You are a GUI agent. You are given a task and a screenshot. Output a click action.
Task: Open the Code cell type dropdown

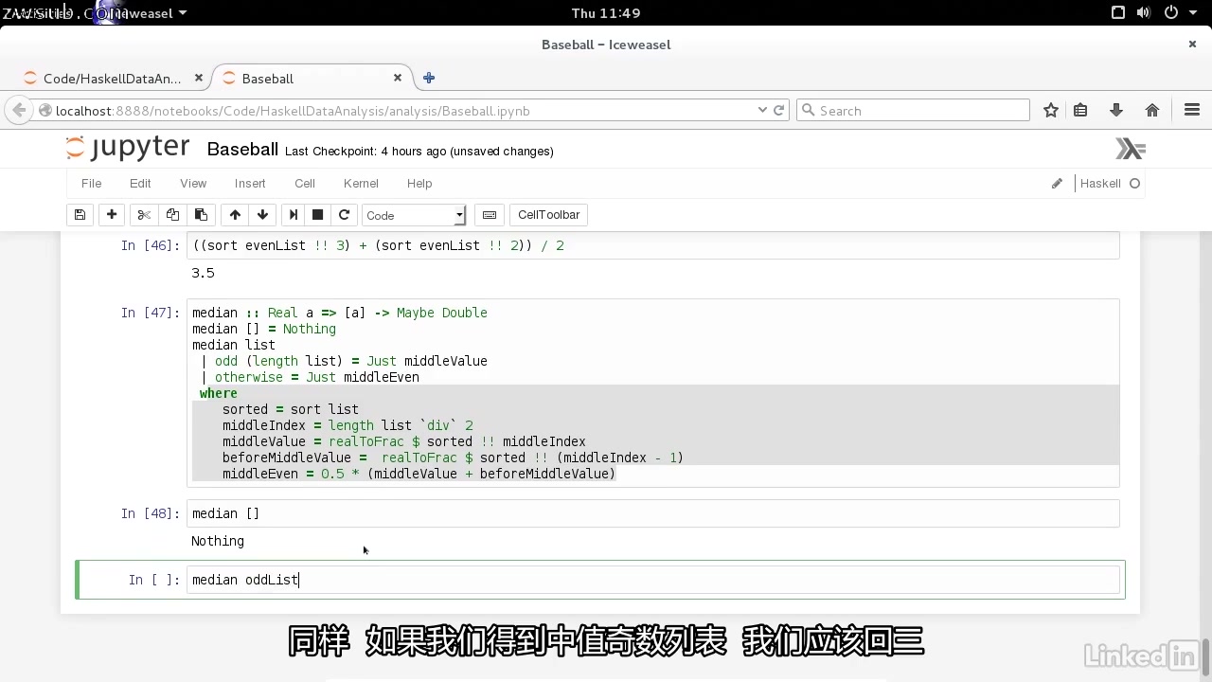(x=414, y=215)
